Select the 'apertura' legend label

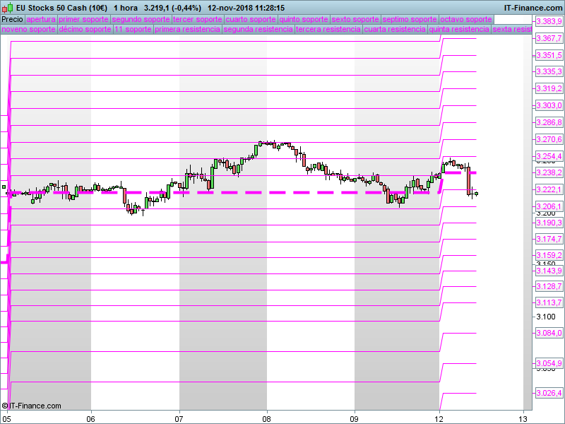[x=40, y=19]
